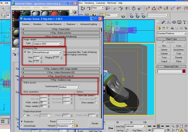Click the viewport lock icon beside Perspective
Image resolution: width=188 pixels, height=132 pixels.
coord(77,126)
